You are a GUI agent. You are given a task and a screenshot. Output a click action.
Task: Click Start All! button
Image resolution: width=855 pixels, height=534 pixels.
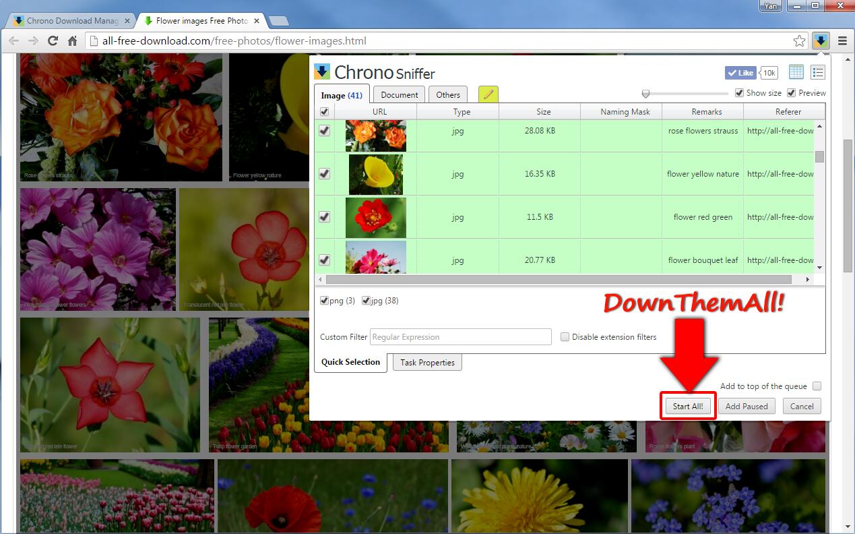tap(688, 407)
